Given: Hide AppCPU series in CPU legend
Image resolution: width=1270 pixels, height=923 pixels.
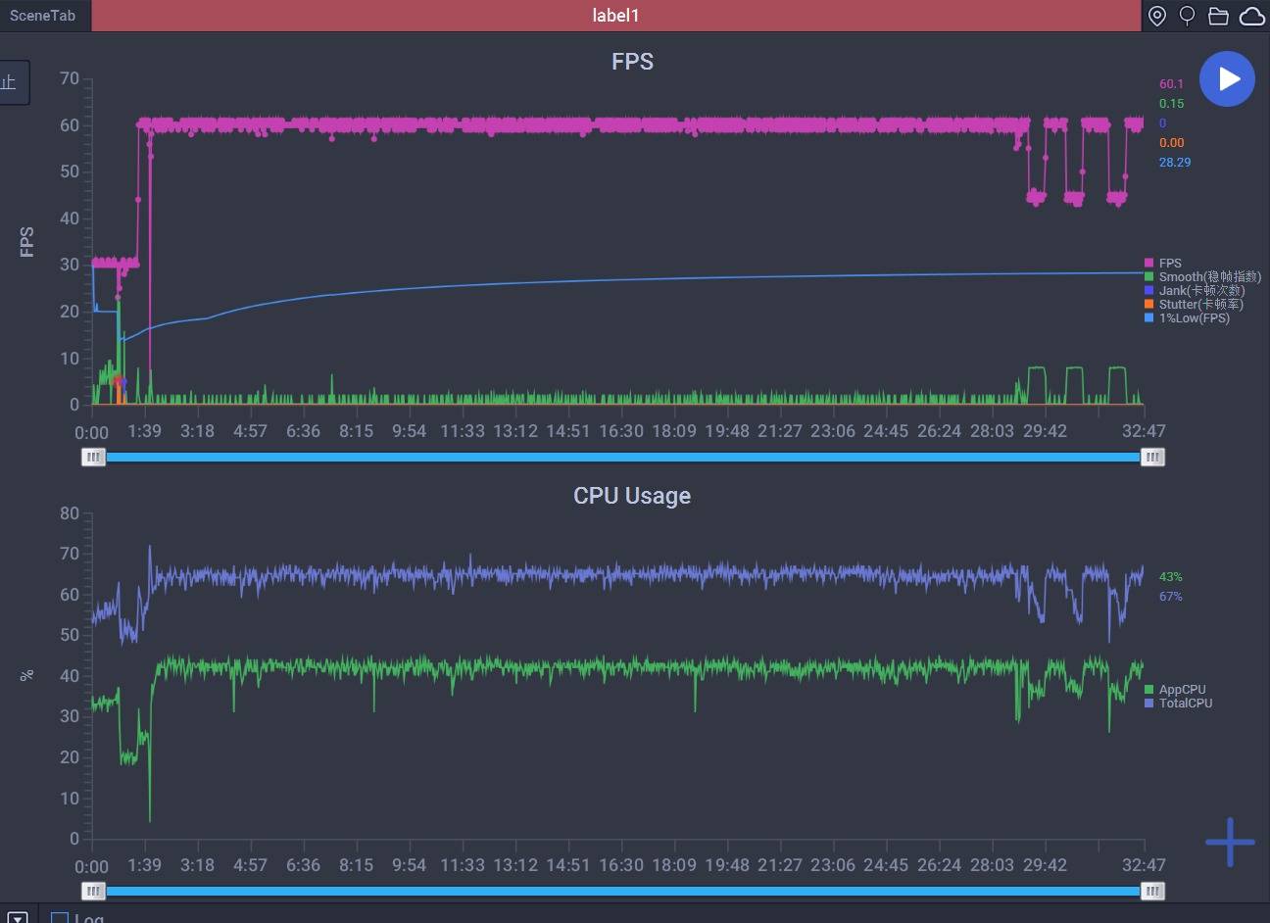Looking at the screenshot, I should (1181, 689).
